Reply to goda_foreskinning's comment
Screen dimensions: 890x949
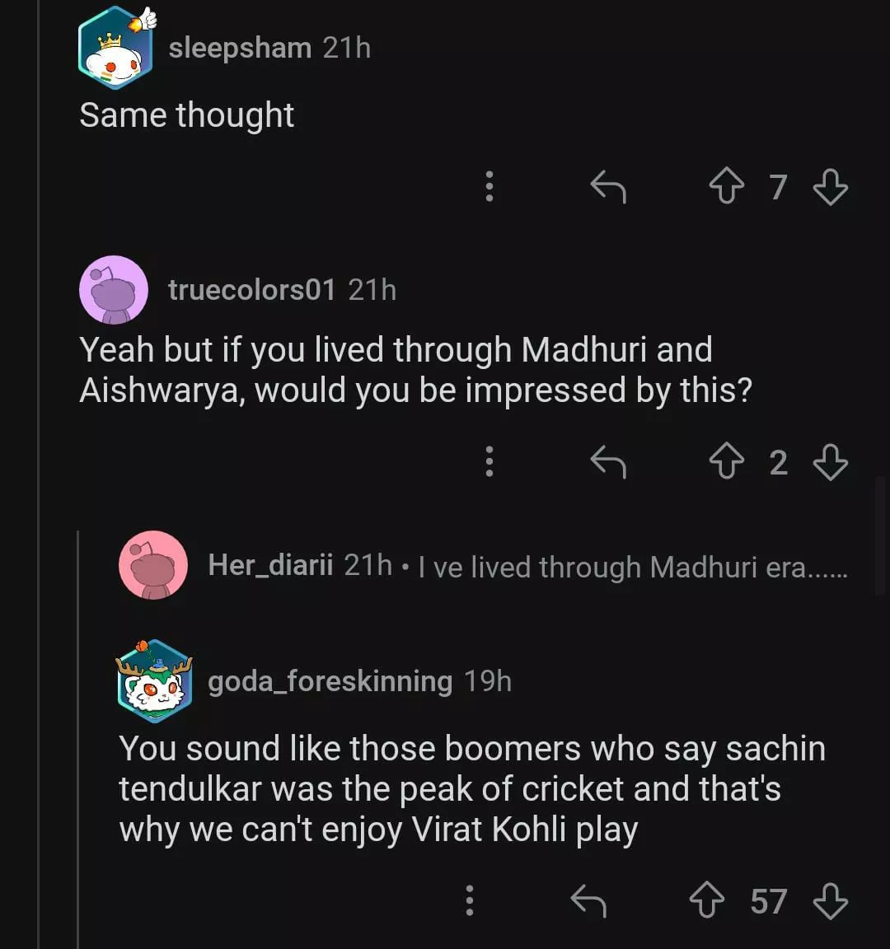coord(588,901)
